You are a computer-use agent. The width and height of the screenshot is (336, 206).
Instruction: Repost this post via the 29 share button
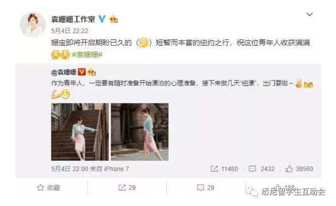tap(127, 188)
